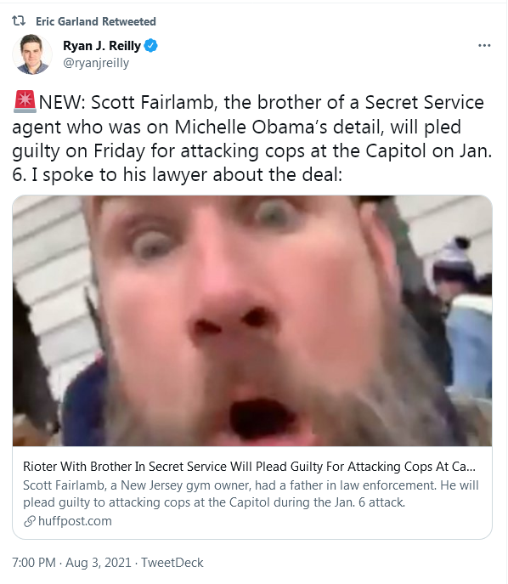Click the Aug 3, 2021 date
This screenshot has width=508, height=584.
99,562
